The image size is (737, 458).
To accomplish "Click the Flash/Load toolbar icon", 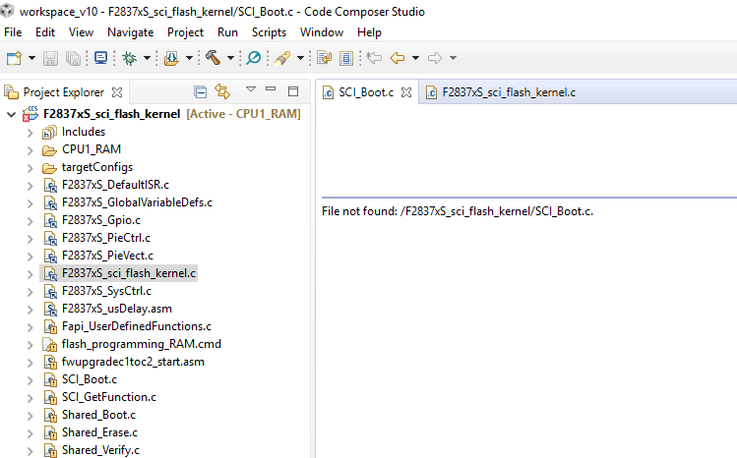I will pyautogui.click(x=171, y=58).
